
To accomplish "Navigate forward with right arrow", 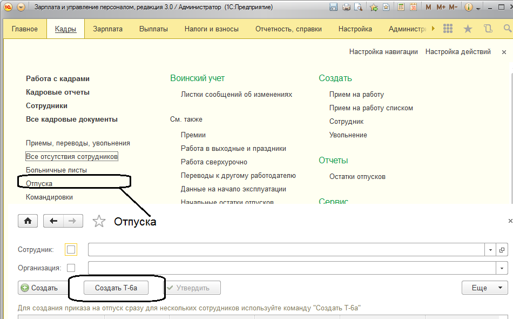I will 73,221.
